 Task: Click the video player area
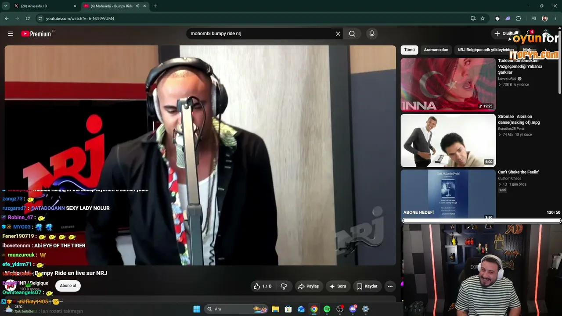coord(200,155)
